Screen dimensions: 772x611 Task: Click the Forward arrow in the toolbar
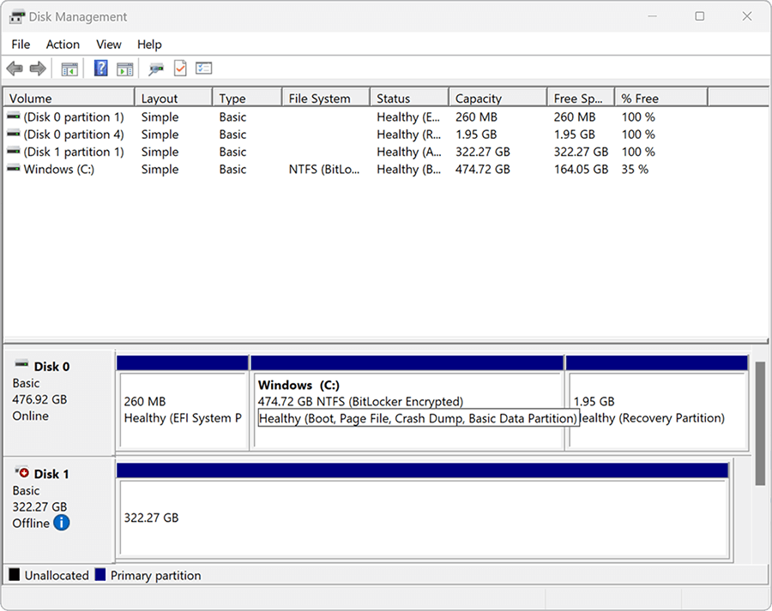(x=38, y=69)
